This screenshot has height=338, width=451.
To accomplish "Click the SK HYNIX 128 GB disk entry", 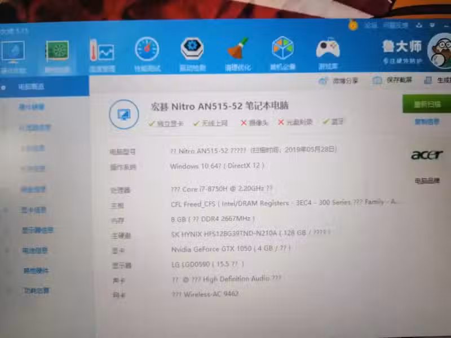I will tap(250, 233).
